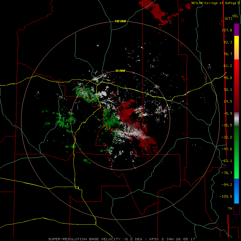
Task: Click the purple segment of velocity color bar
Action: point(236,30)
